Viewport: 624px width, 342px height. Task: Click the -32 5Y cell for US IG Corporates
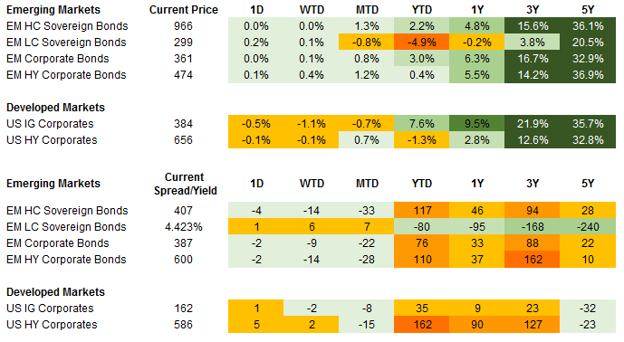click(x=588, y=309)
